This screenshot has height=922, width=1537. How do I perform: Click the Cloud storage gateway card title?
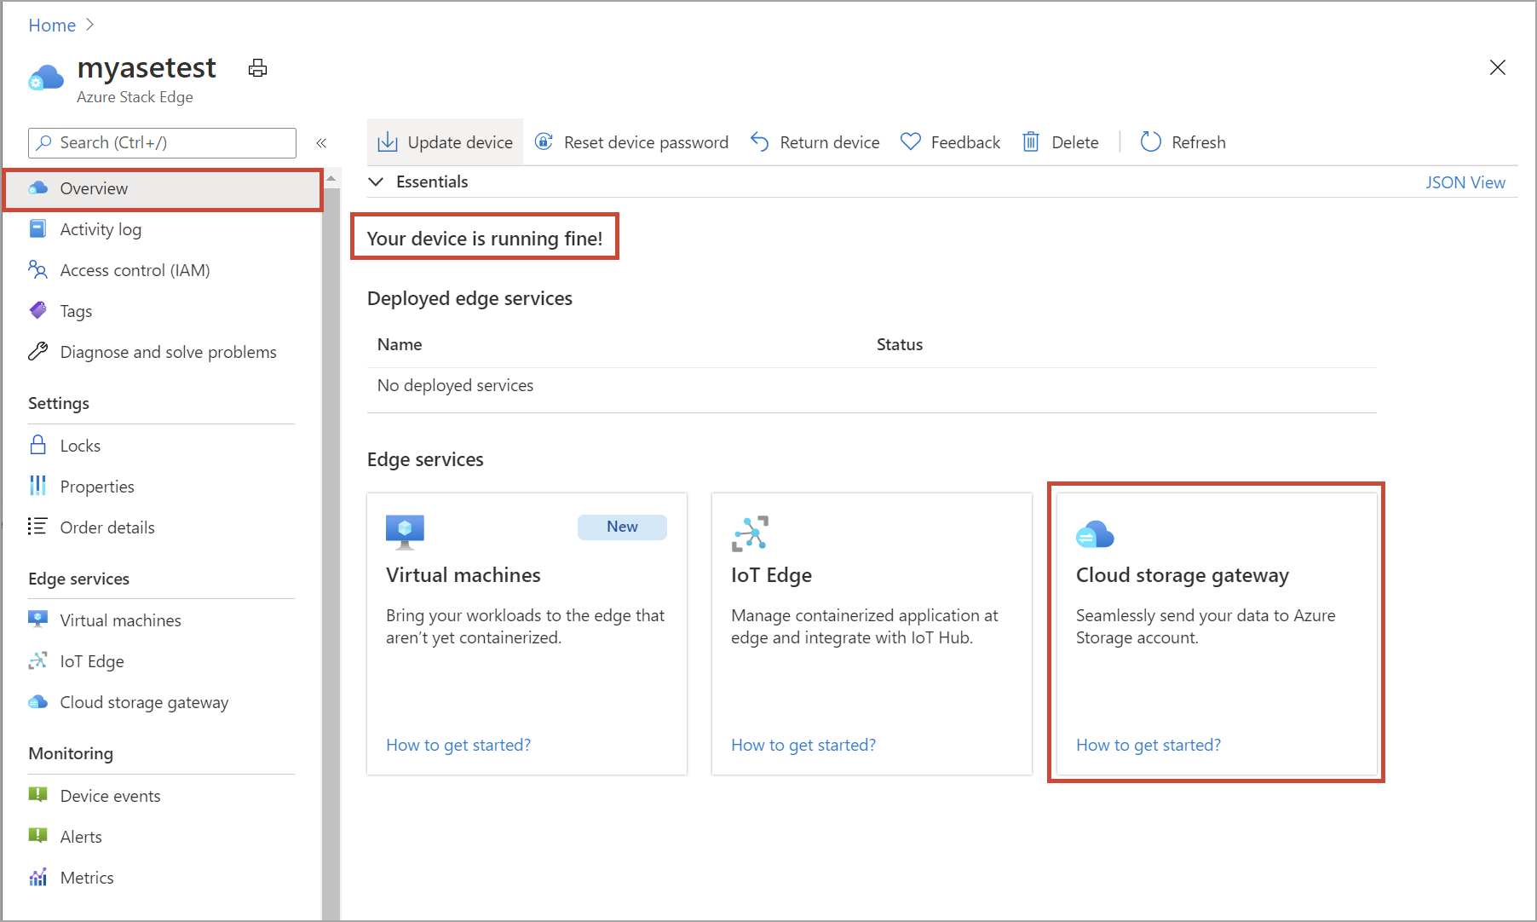coord(1183,575)
